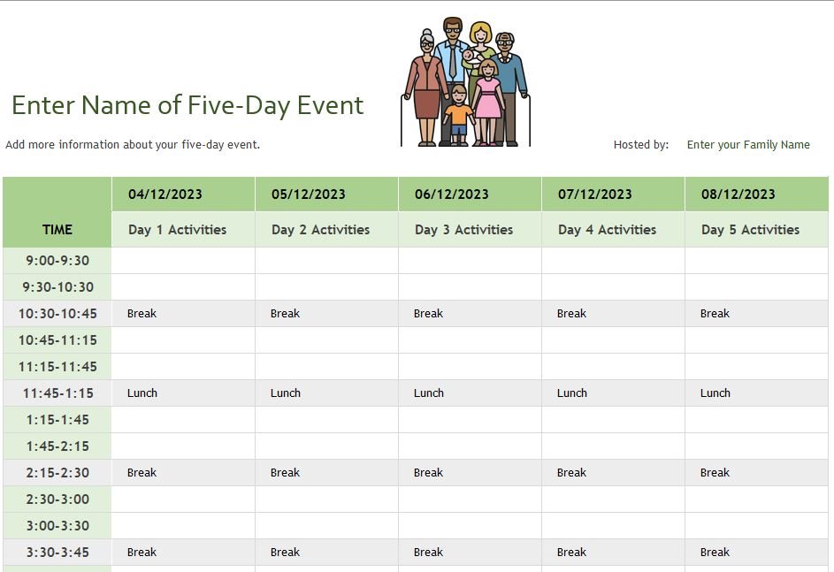This screenshot has height=572, width=834.
Task: Select the 06/12/2023 date header cell
Action: point(470,194)
